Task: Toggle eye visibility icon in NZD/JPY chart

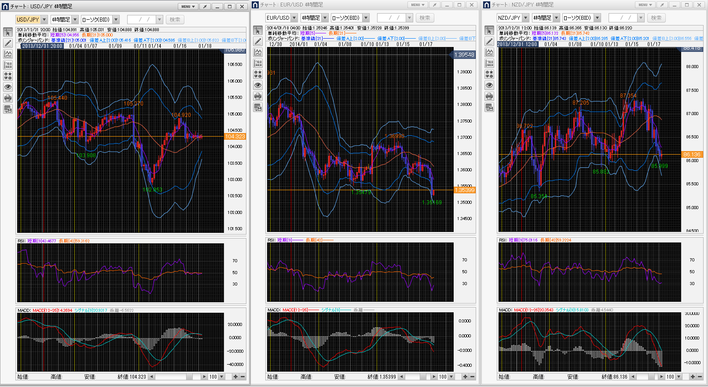Action: (x=489, y=85)
